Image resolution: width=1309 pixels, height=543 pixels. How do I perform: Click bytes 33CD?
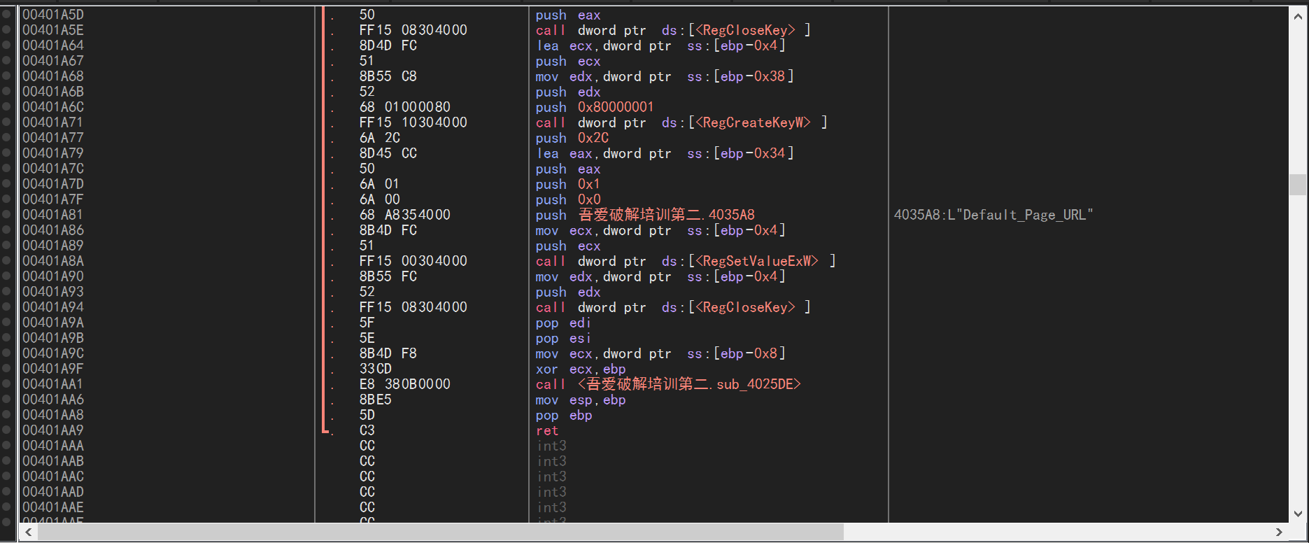[376, 369]
